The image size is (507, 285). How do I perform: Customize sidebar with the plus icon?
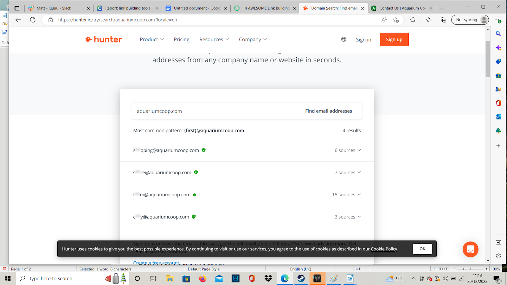(498, 146)
